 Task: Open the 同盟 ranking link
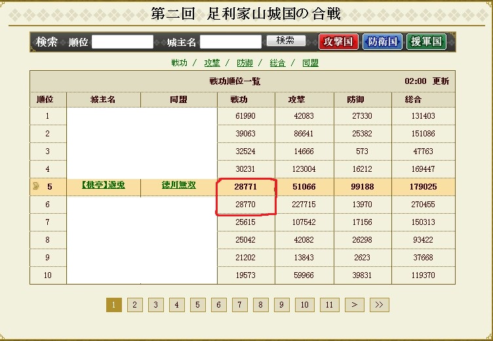coord(310,63)
